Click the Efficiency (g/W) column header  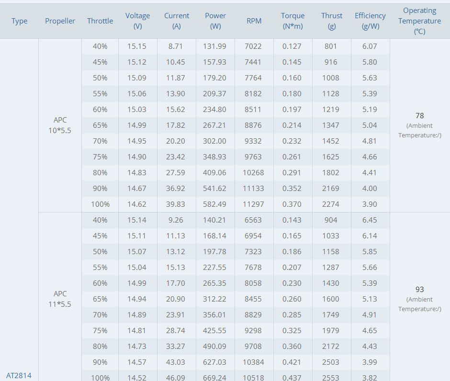pos(370,21)
